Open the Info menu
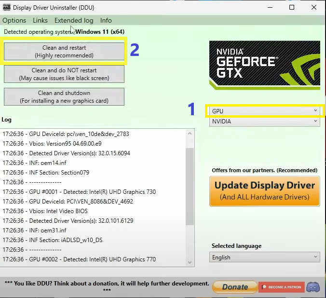Viewport: 326px width, 298px height. [106, 20]
